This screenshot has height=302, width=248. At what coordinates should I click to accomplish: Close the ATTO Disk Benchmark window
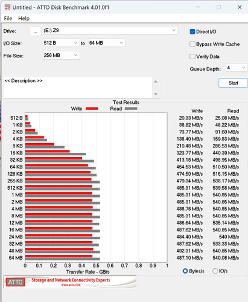[240, 7]
